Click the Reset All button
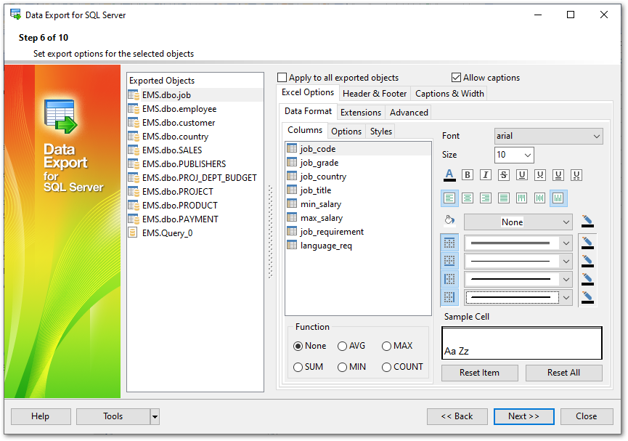Viewport: 628px width, 441px height. pos(563,373)
